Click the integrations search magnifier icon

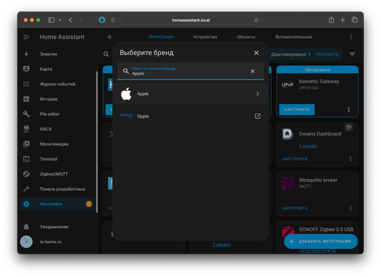(106, 54)
